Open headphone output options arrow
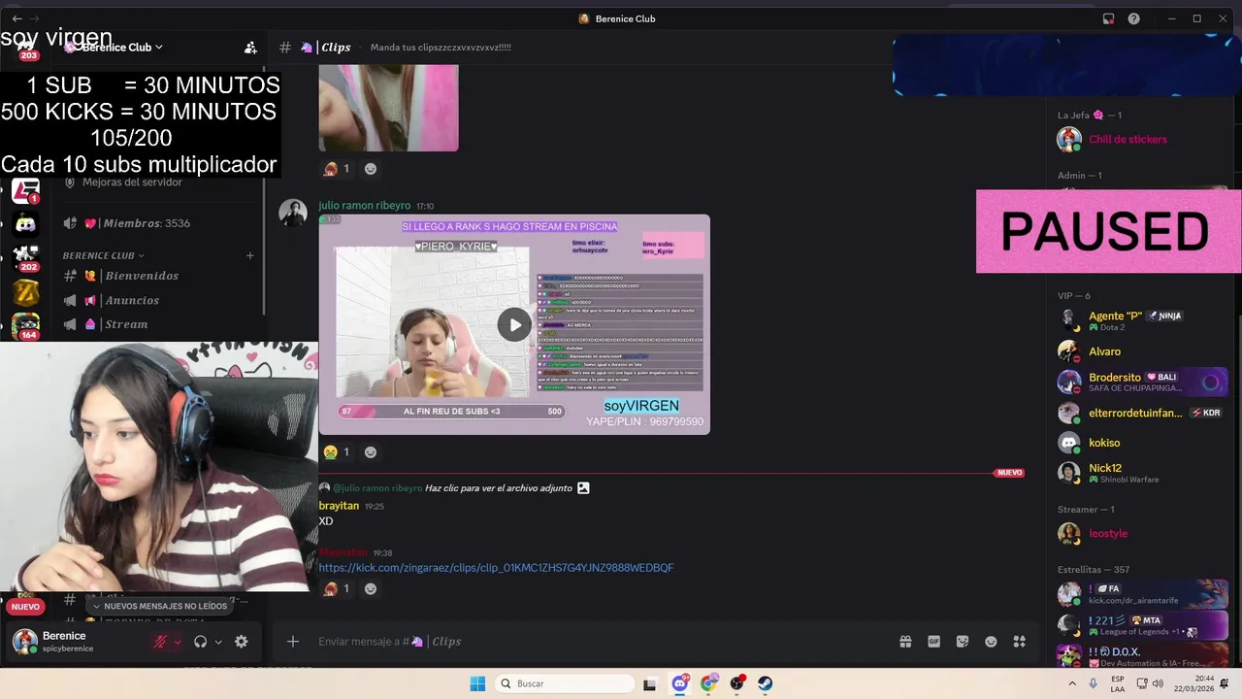This screenshot has width=1242, height=699. [x=218, y=642]
